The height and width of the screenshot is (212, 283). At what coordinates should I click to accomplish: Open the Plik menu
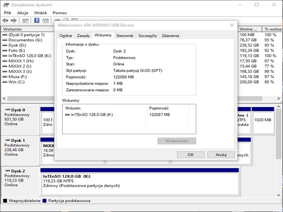[8, 13]
